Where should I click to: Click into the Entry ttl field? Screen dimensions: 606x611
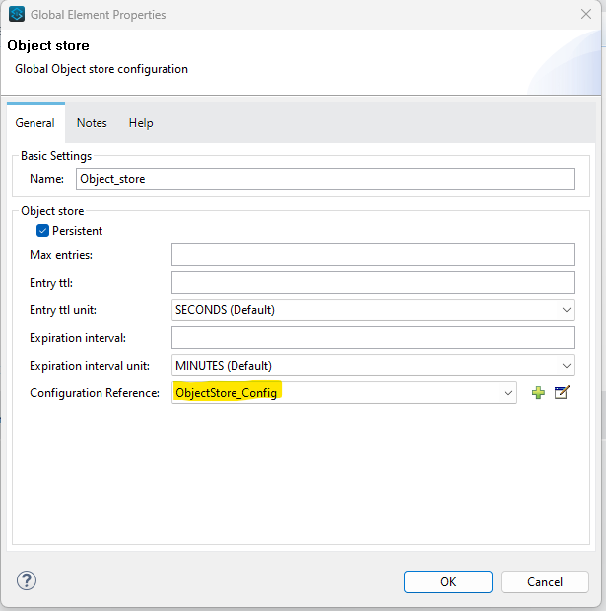(372, 283)
